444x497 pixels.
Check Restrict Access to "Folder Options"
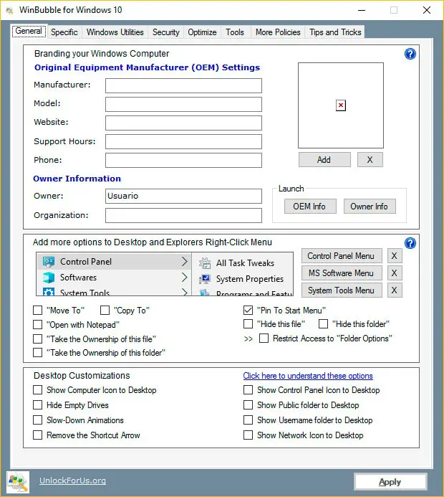264,339
